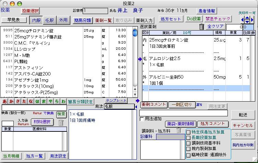Click the trash icon beside 全クリア
This screenshot has height=163, width=258.
tap(202, 26)
